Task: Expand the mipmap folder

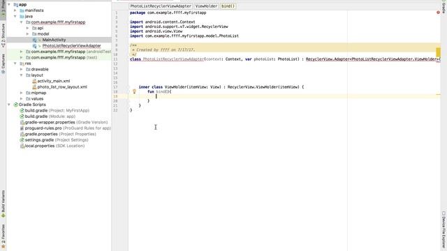Action: (x=22, y=93)
